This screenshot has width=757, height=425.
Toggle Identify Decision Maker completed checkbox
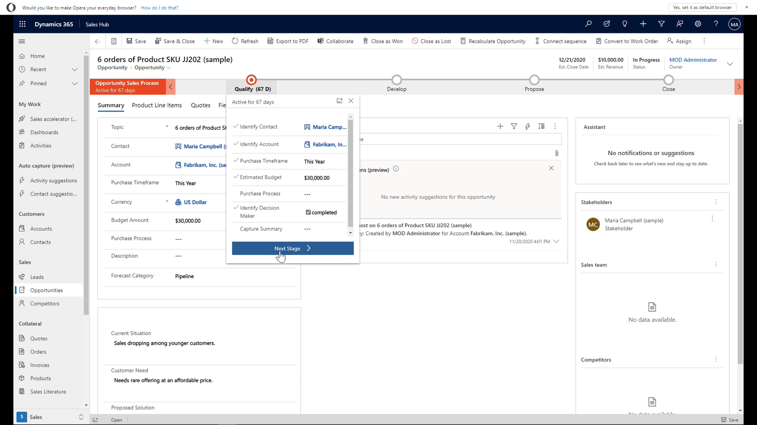click(308, 213)
